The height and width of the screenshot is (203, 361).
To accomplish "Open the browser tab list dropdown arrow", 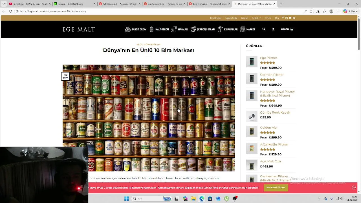I will (x=3, y=4).
